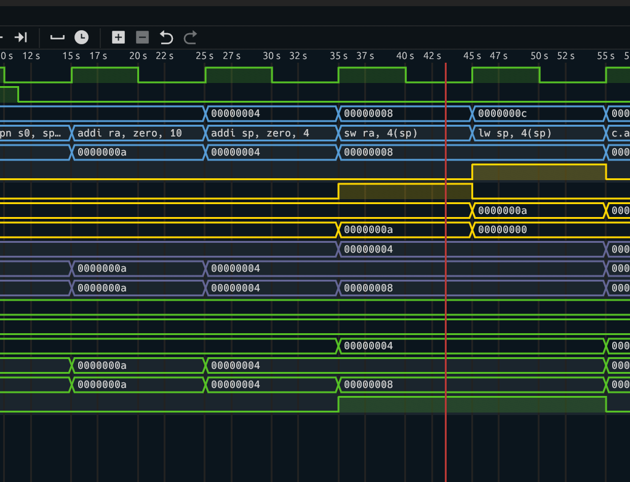Click the 17 s ruler label
This screenshot has height=482, width=630.
98,56
